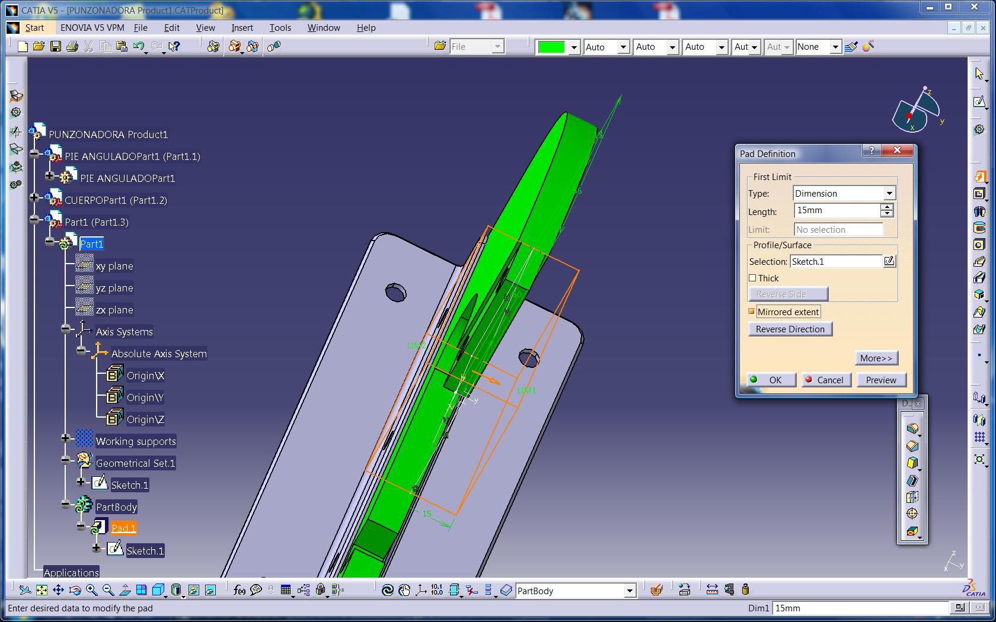The image size is (996, 622).
Task: Select Origin\X tree item
Action: coord(145,376)
